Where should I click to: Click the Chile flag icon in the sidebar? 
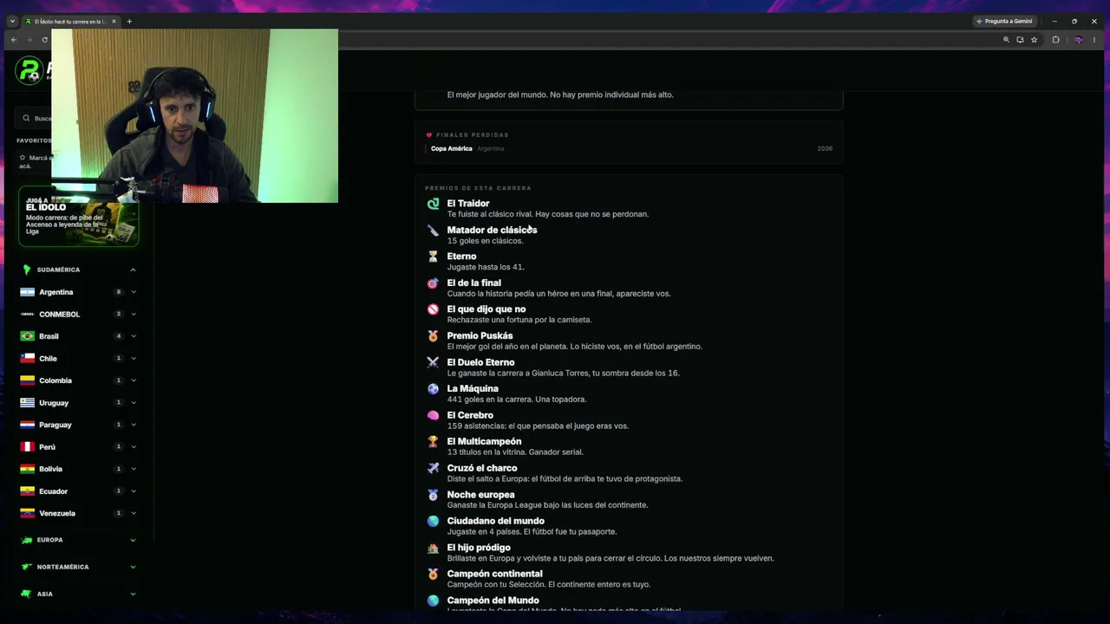pyautogui.click(x=27, y=359)
